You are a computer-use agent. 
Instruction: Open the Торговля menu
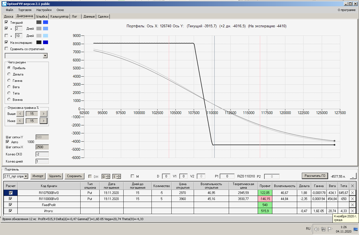pyautogui.click(x=25, y=10)
